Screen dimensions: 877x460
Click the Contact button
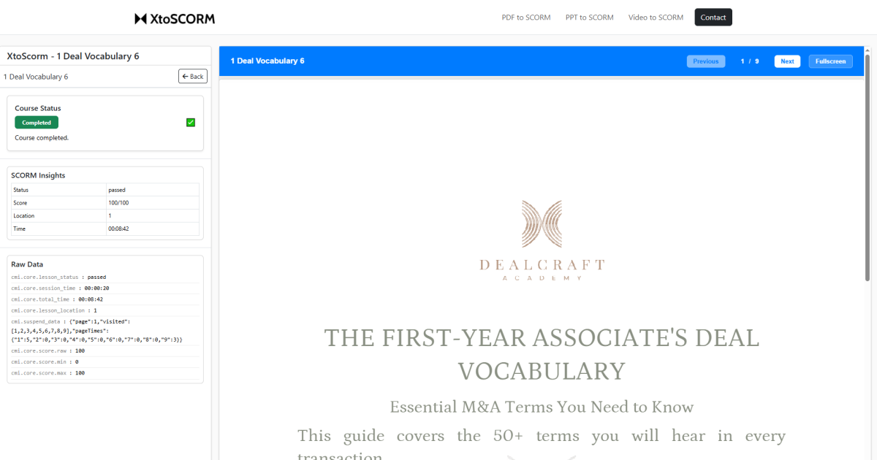[713, 18]
